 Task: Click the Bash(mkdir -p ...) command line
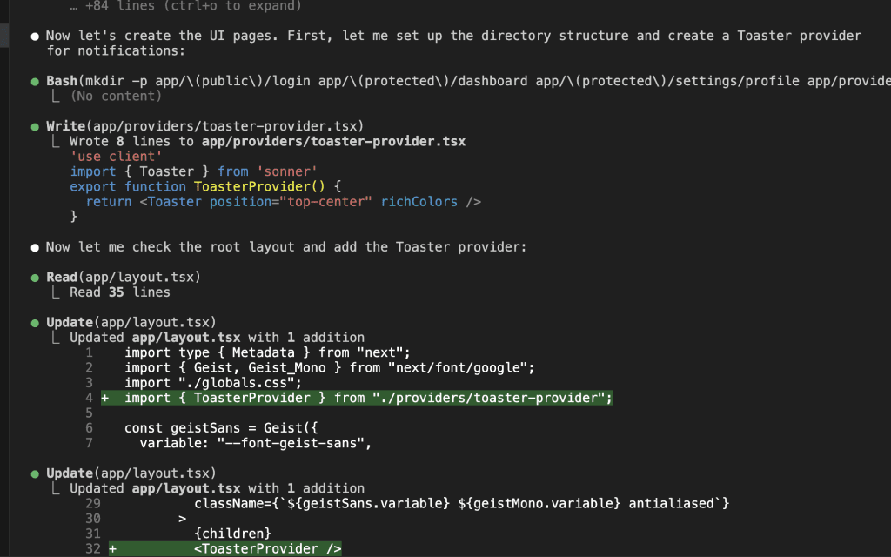[x=466, y=81]
